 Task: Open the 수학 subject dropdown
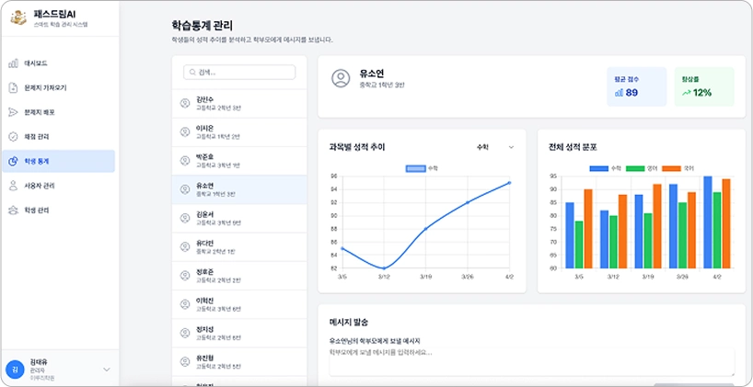click(x=494, y=147)
